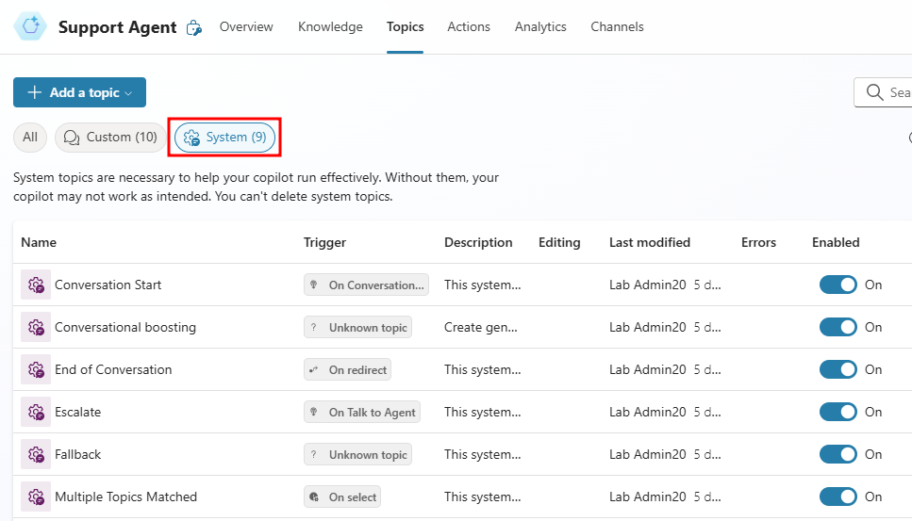Screen dimensions: 912x521
Task: Switch to the Knowledge tab
Action: point(330,27)
